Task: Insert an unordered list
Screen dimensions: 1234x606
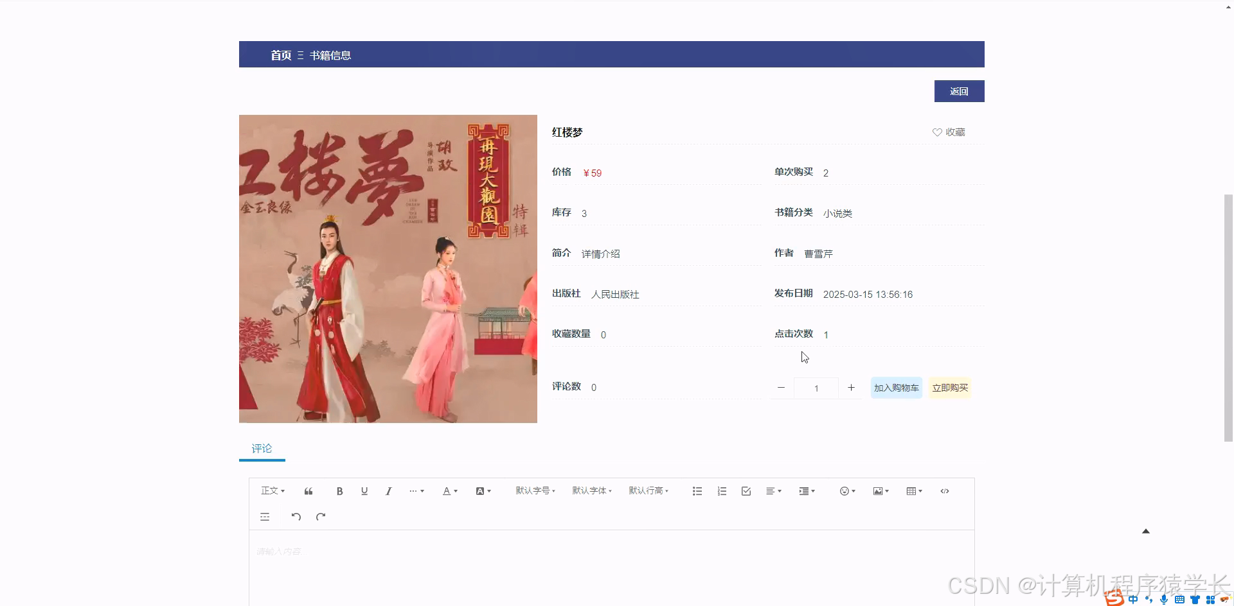Action: click(x=697, y=490)
